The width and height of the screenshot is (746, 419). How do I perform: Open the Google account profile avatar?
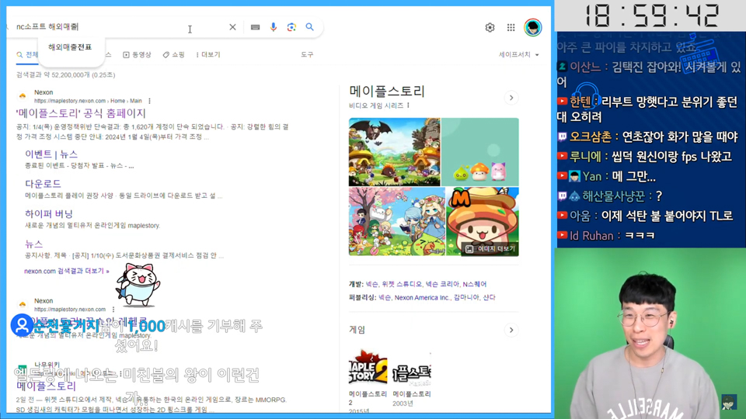(x=532, y=27)
